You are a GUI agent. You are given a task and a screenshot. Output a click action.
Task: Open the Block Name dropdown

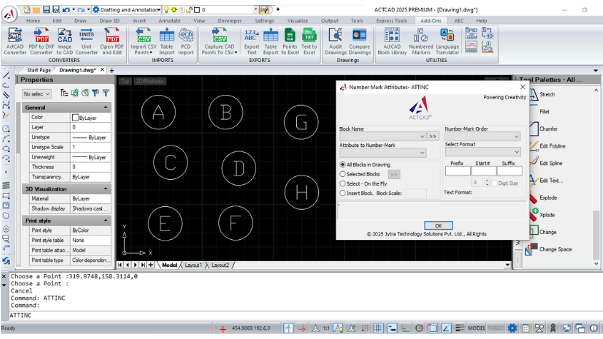tap(382, 136)
